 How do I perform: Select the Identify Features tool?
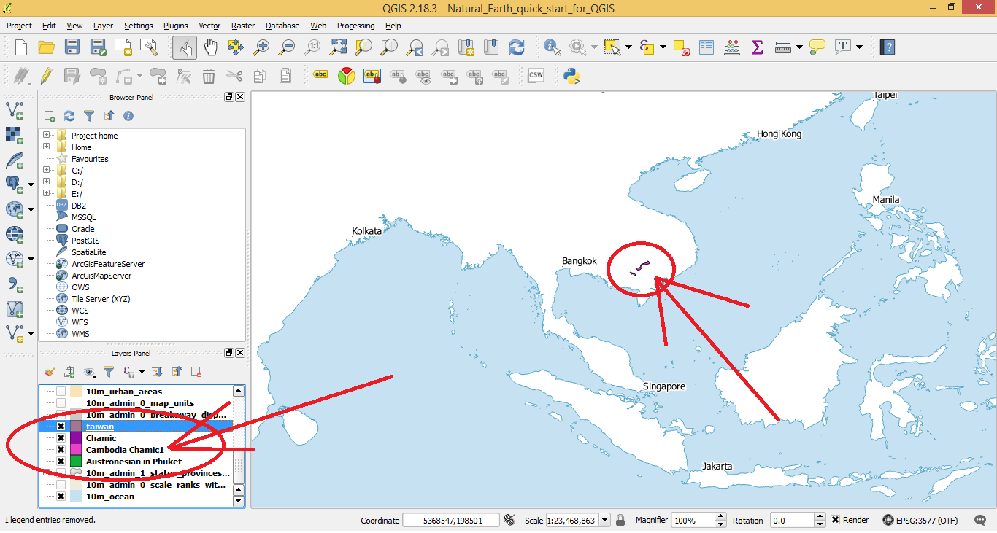tap(553, 47)
